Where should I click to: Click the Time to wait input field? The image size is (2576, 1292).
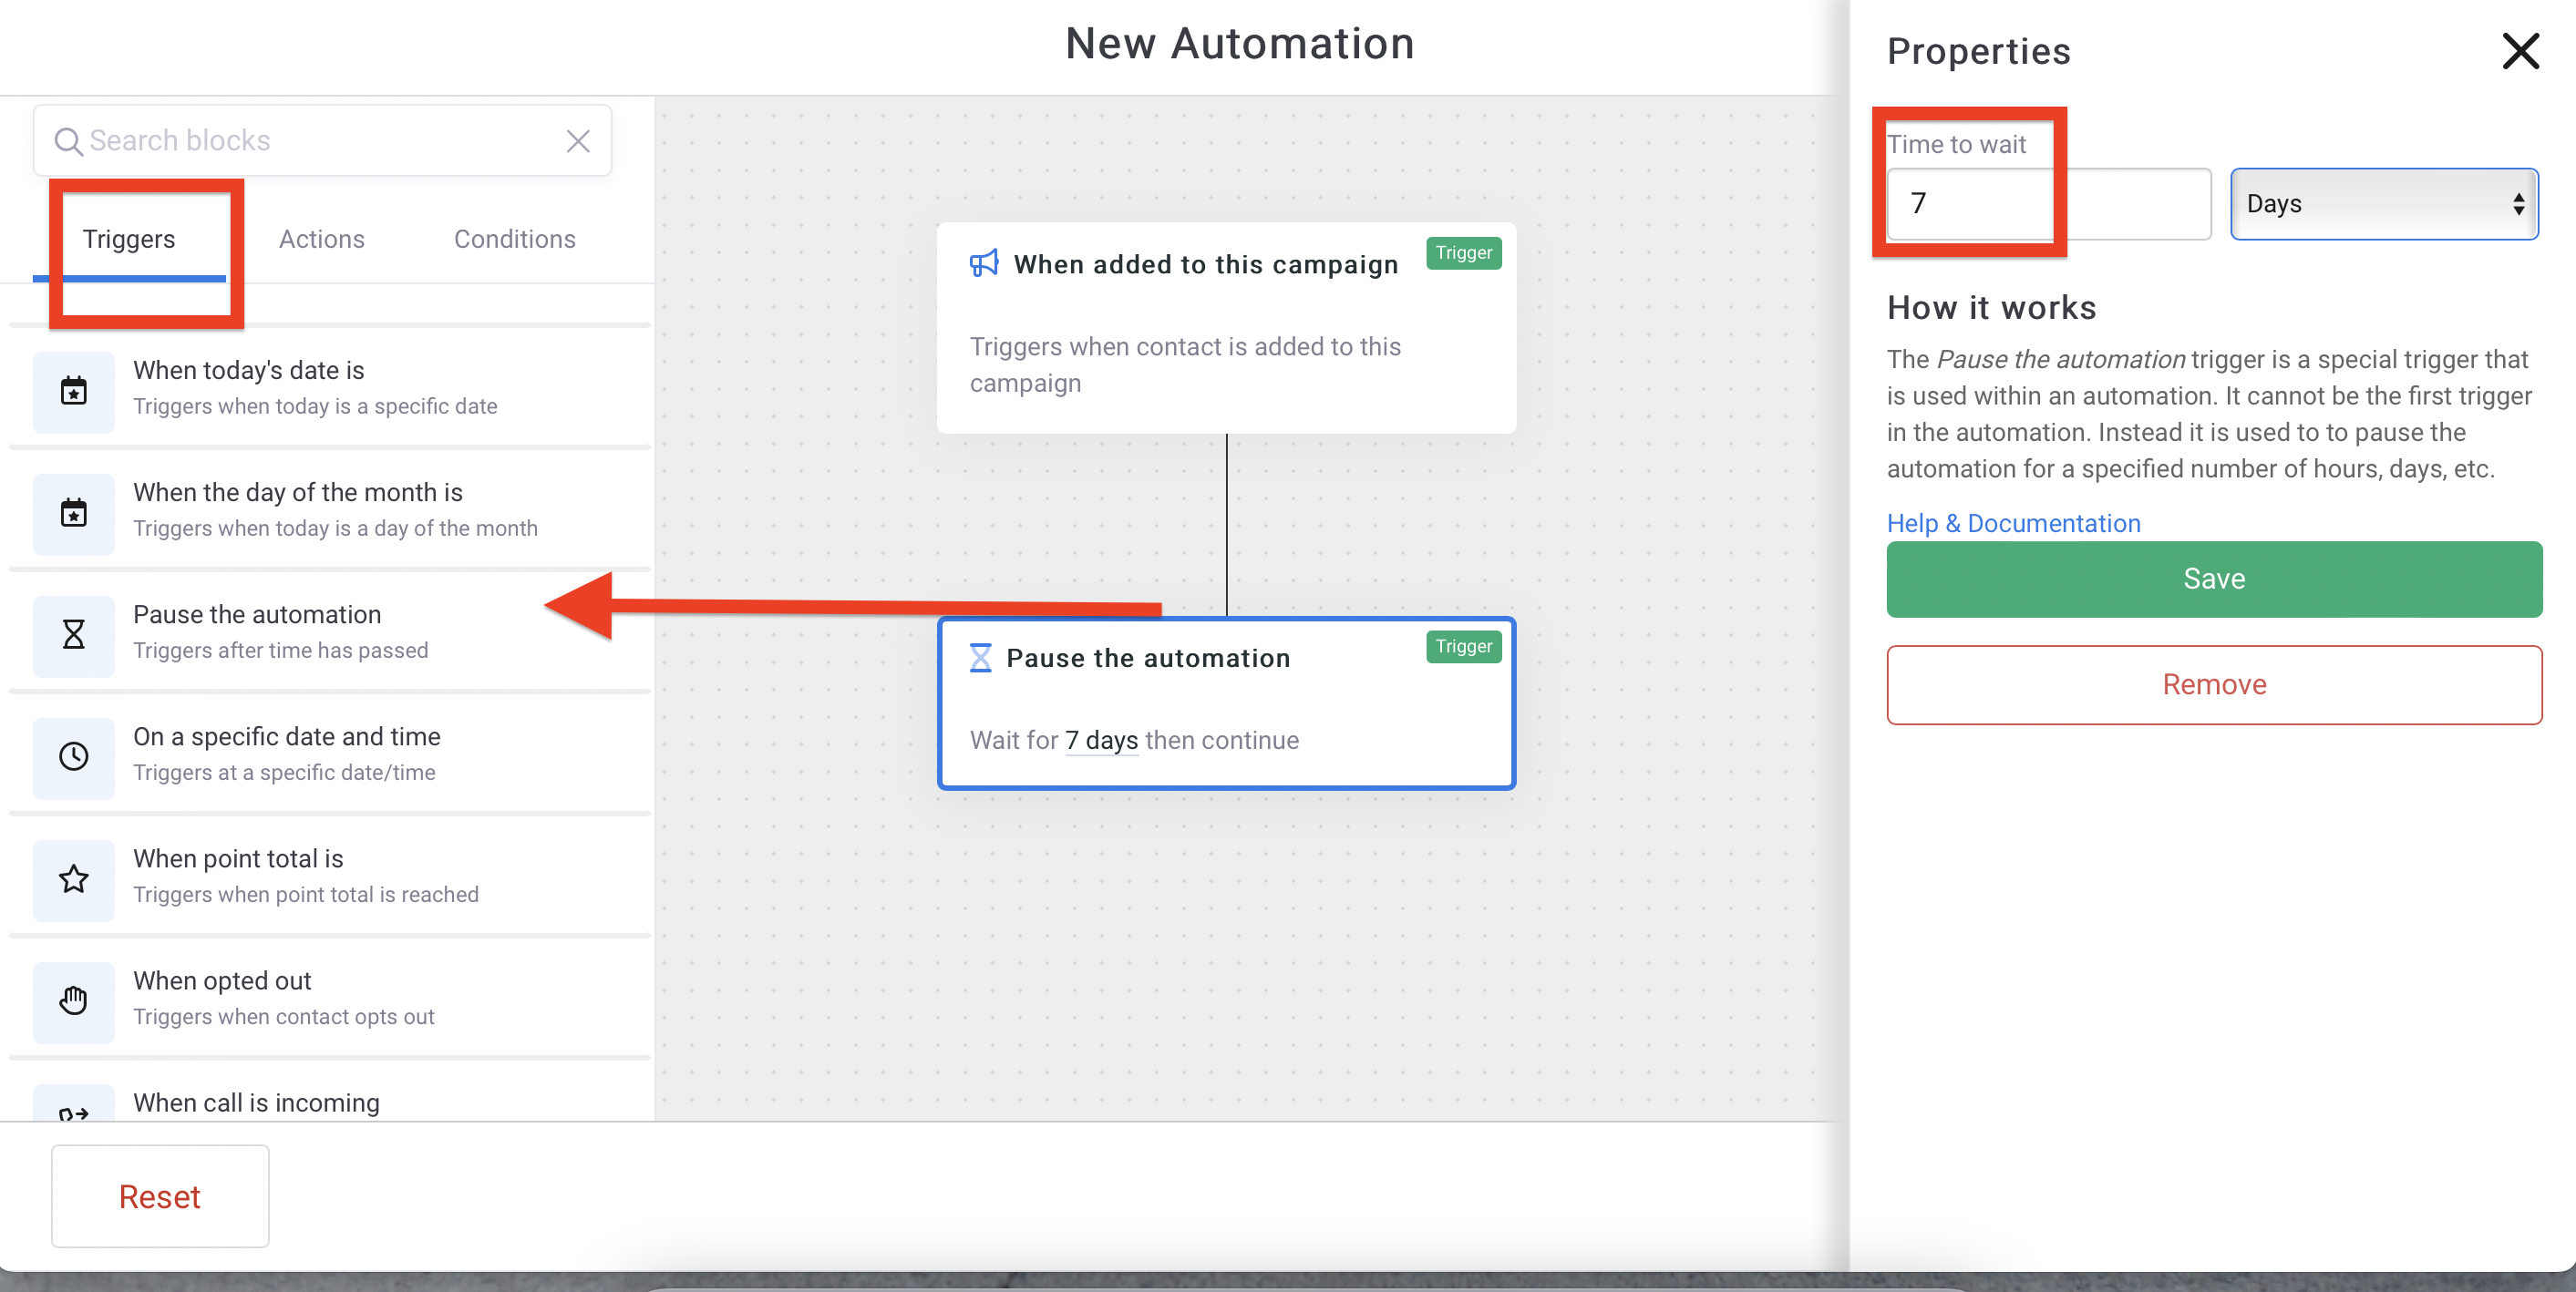pos(2046,204)
